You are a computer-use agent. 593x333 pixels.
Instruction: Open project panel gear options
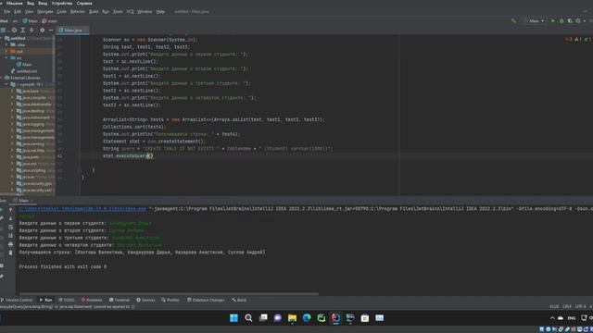42,30
